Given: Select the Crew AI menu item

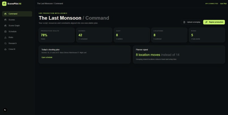Looking at the screenshot, I should [17, 49].
